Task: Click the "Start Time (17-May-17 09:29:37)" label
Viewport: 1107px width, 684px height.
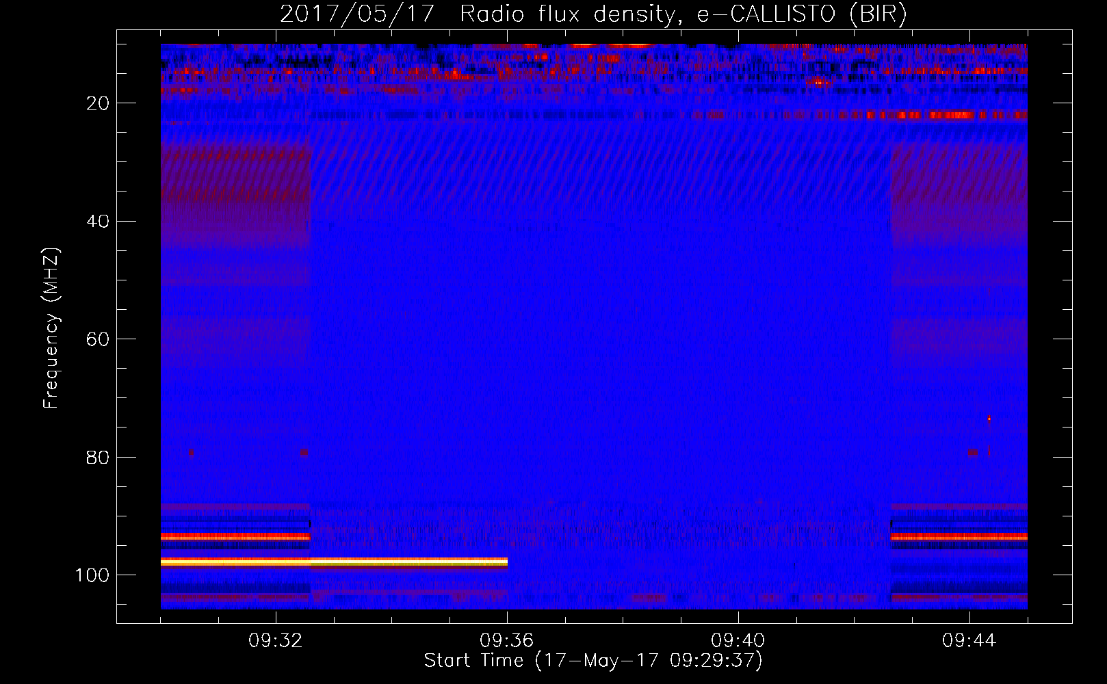Action: point(592,661)
